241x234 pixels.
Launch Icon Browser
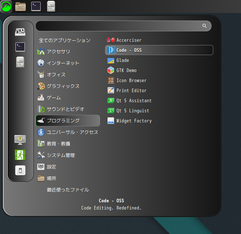point(159,80)
